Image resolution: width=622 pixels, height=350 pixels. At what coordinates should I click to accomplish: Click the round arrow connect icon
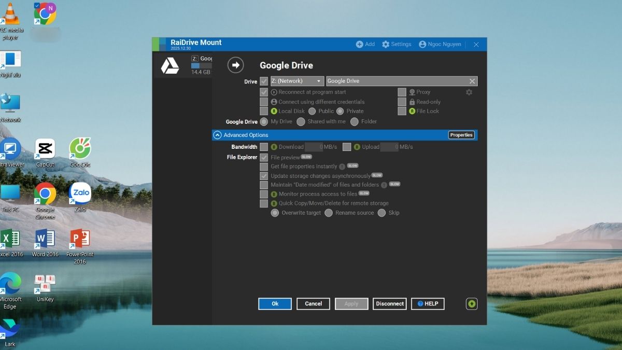[236, 65]
